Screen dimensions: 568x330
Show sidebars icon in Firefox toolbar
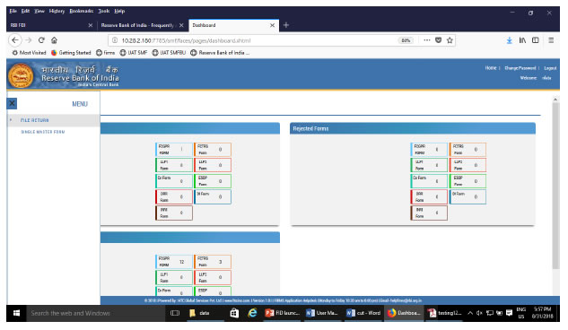(x=535, y=40)
